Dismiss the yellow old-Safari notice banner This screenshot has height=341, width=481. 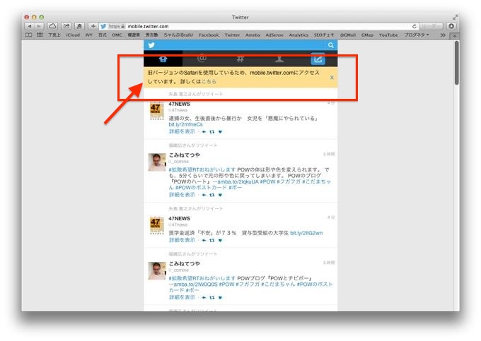click(x=332, y=77)
